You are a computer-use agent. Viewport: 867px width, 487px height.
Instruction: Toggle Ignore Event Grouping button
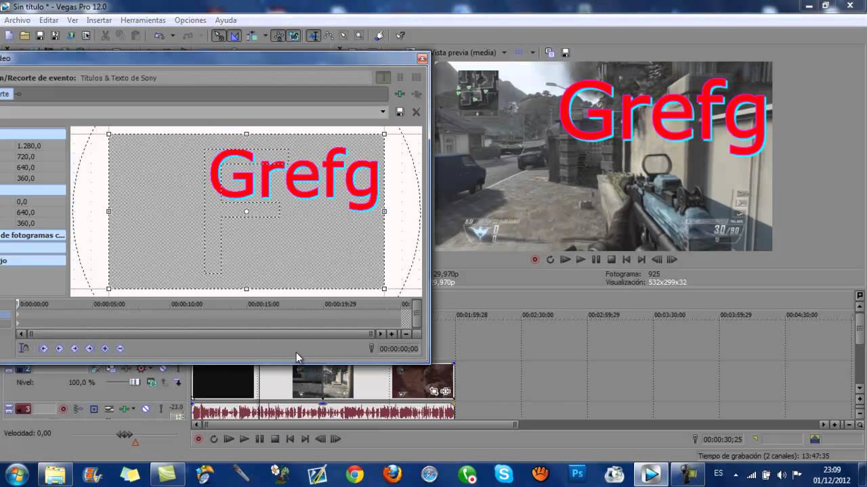click(x=294, y=36)
